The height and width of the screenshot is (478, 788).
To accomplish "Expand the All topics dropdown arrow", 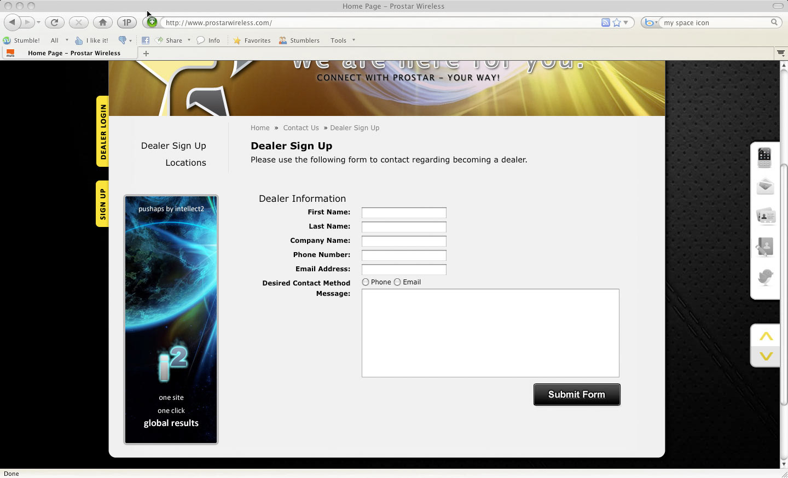I will coord(67,40).
